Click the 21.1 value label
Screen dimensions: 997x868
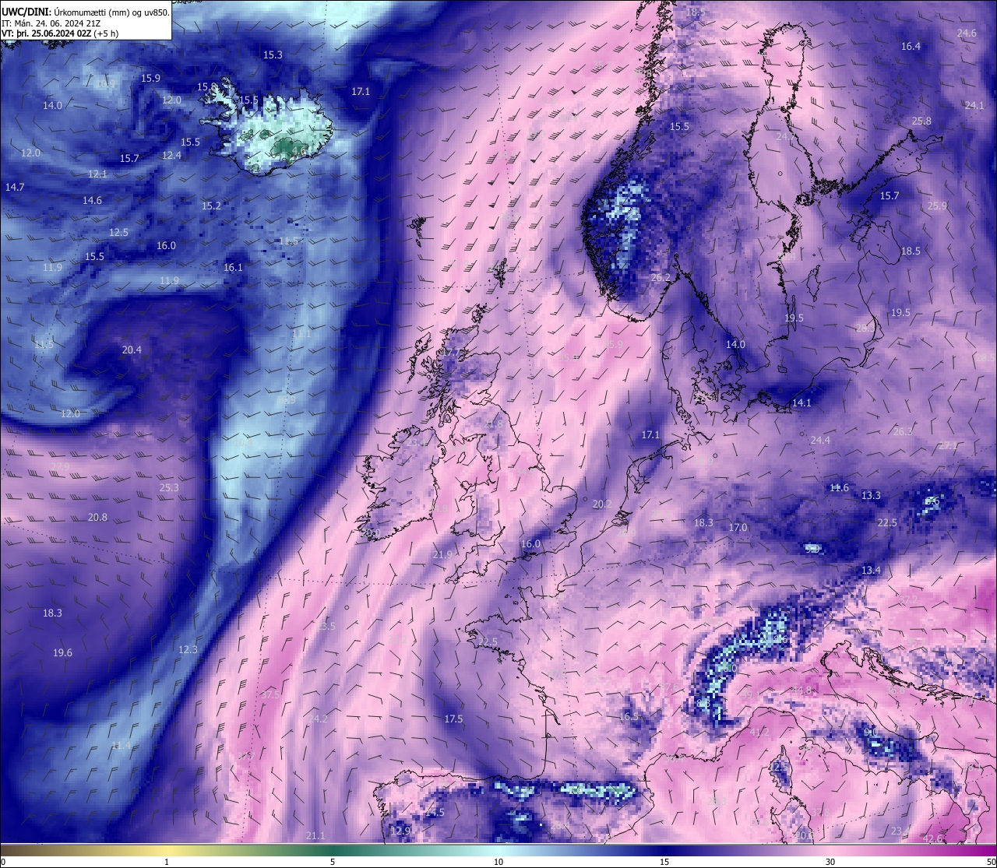(x=315, y=836)
